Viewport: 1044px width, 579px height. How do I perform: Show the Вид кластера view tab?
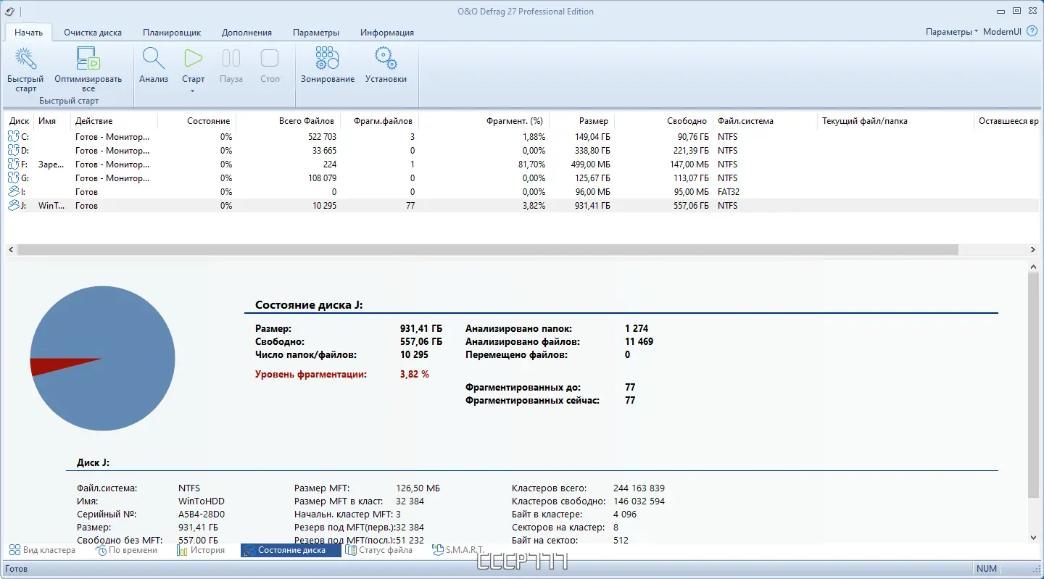pyautogui.click(x=42, y=550)
